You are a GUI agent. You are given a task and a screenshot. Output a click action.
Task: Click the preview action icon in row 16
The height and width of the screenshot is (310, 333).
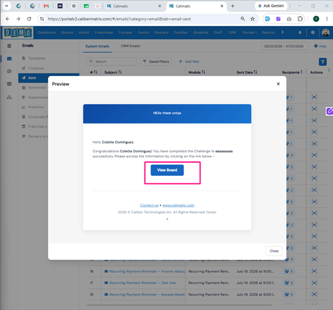click(x=314, y=271)
